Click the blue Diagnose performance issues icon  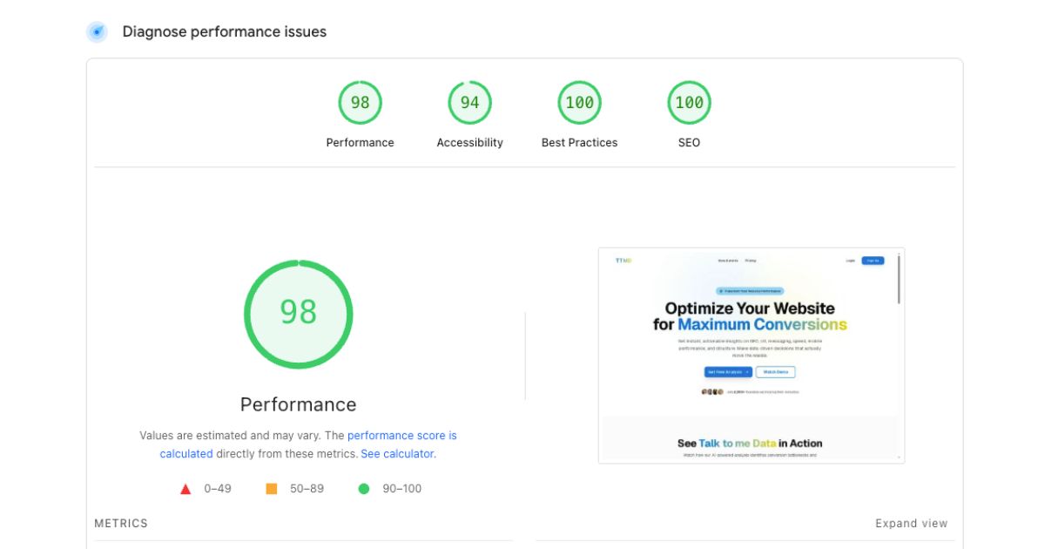point(97,32)
